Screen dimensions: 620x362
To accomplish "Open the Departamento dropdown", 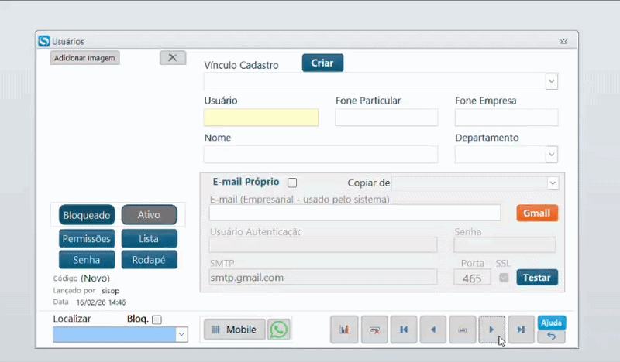I will (x=552, y=155).
